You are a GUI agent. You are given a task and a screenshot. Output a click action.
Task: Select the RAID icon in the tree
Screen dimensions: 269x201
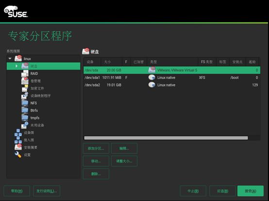click(x=25, y=73)
